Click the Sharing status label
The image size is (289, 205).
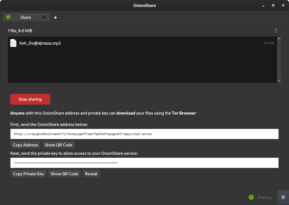pos(264,197)
